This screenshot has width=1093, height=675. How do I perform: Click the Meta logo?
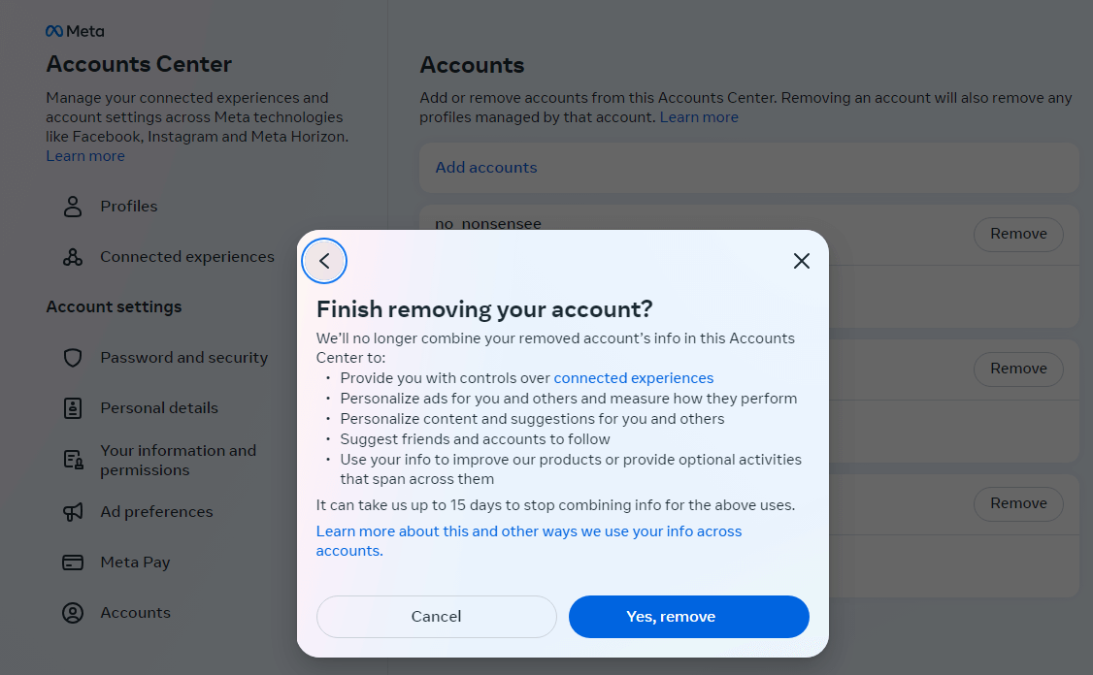(x=75, y=31)
